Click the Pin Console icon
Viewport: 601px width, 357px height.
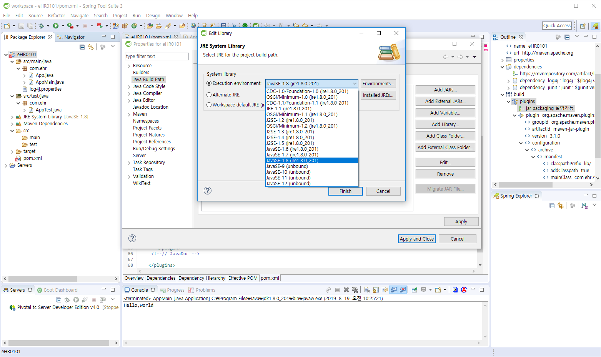click(414, 290)
